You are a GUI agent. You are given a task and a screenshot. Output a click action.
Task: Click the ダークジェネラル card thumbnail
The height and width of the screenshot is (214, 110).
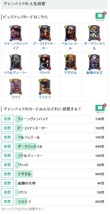click(94, 33)
